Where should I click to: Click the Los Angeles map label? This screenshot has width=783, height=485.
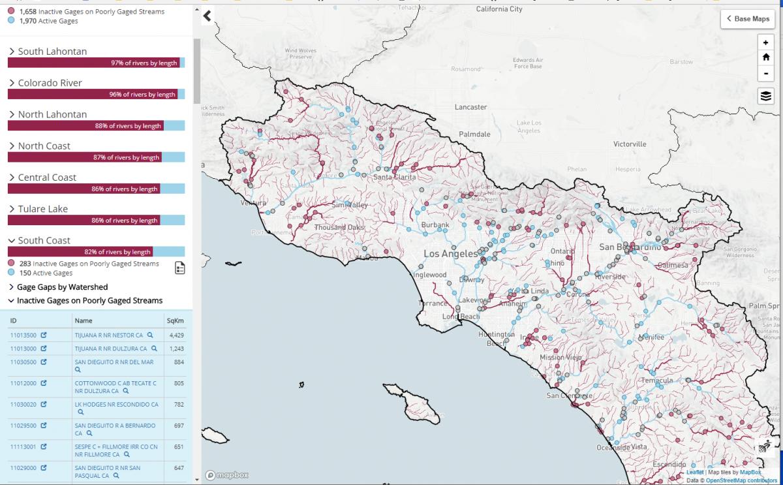coord(450,253)
